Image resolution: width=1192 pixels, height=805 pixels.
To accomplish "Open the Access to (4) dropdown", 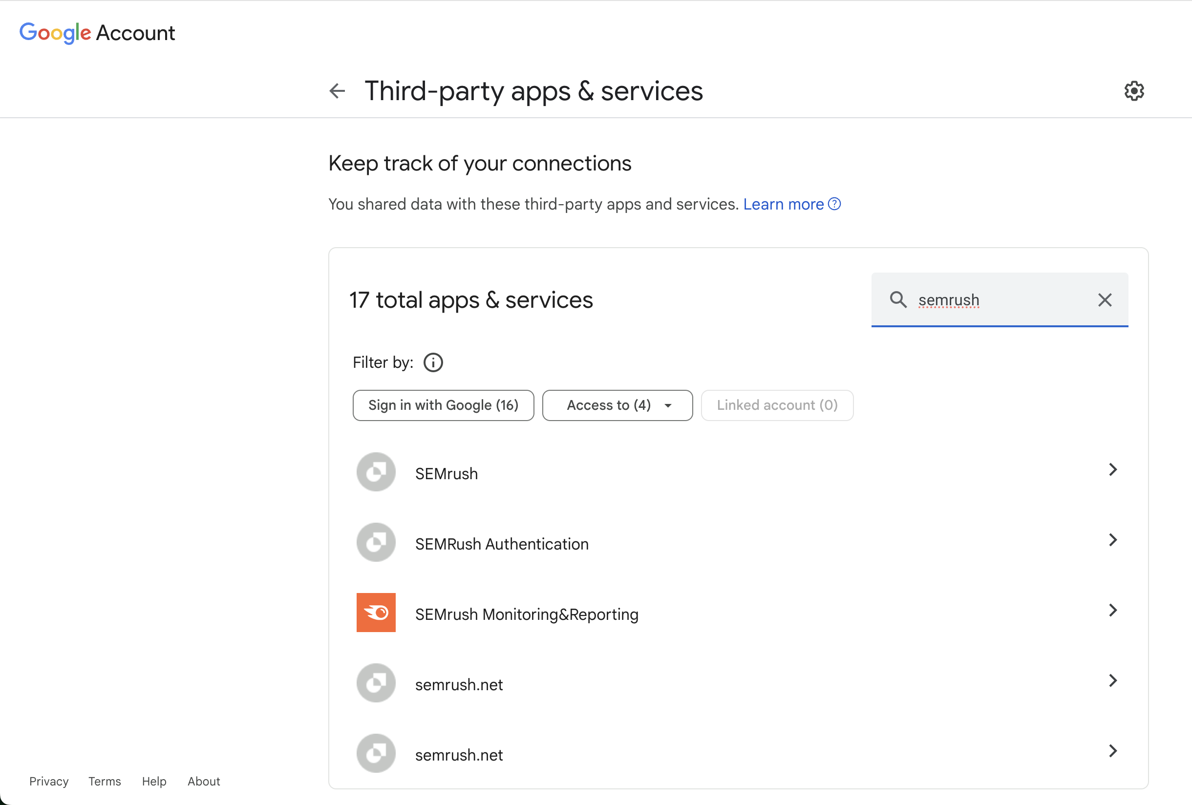I will [x=617, y=405].
